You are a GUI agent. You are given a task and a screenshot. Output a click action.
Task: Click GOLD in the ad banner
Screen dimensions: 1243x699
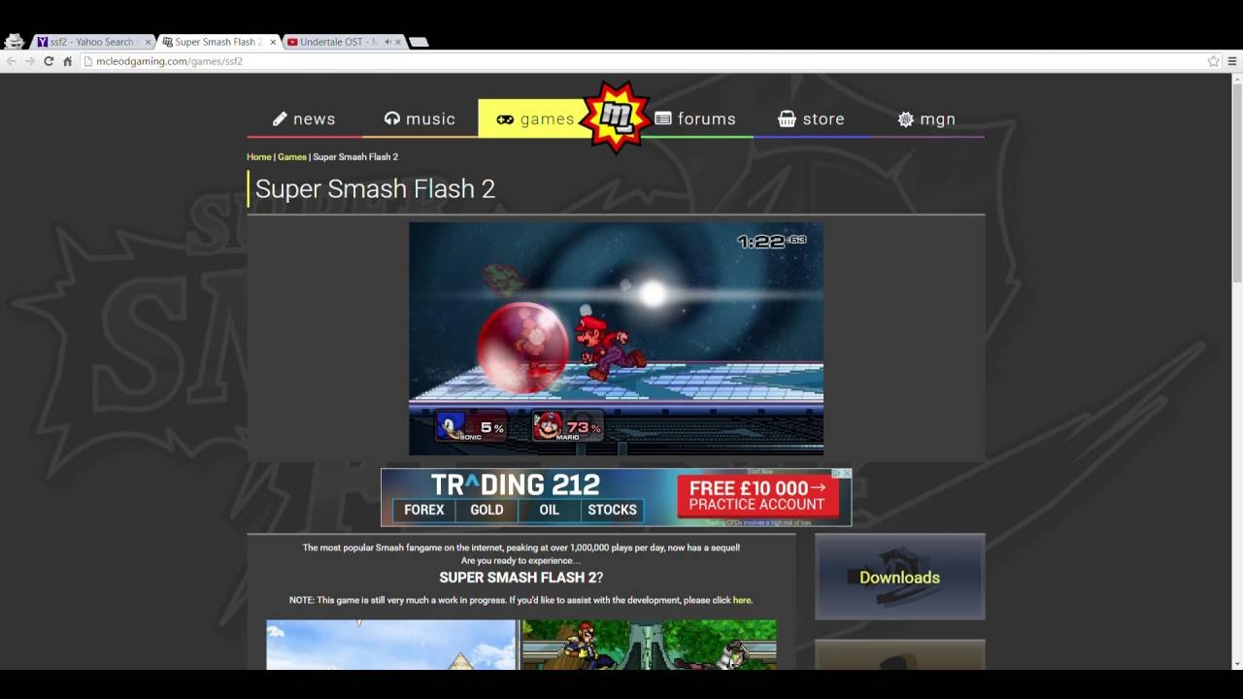click(487, 510)
